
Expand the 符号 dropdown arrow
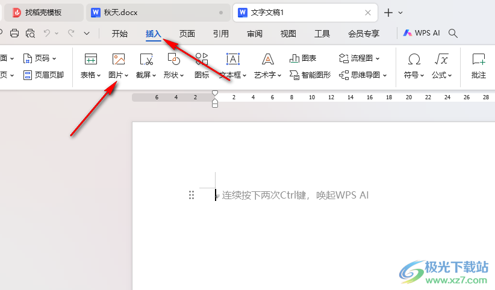[x=422, y=75]
